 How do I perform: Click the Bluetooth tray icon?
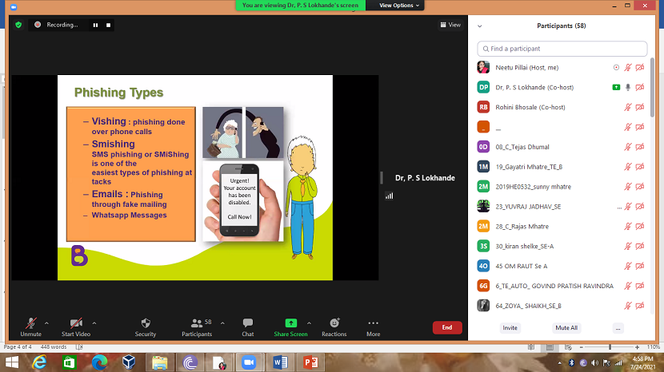571,362
